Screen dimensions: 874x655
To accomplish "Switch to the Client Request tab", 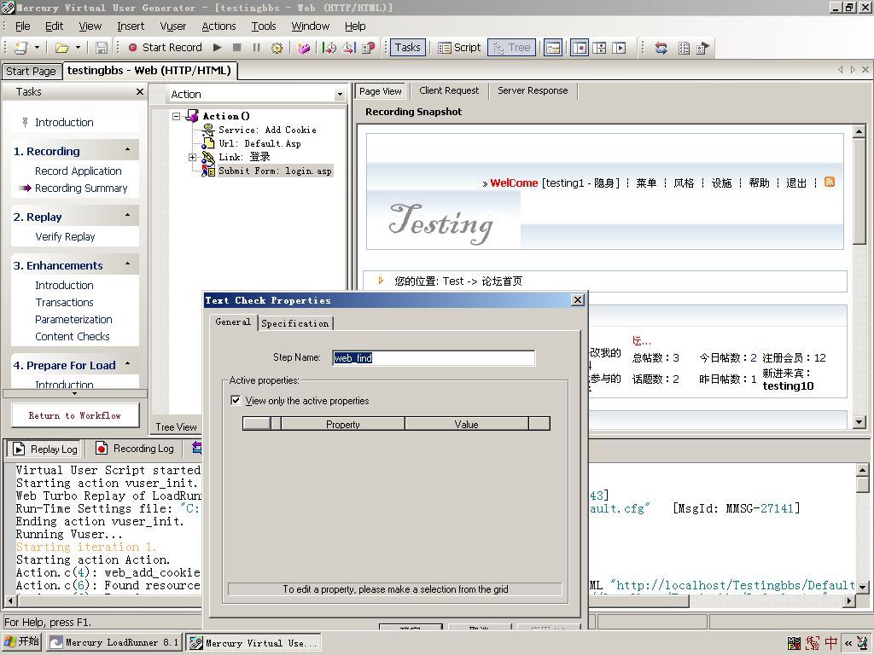I will pos(449,90).
